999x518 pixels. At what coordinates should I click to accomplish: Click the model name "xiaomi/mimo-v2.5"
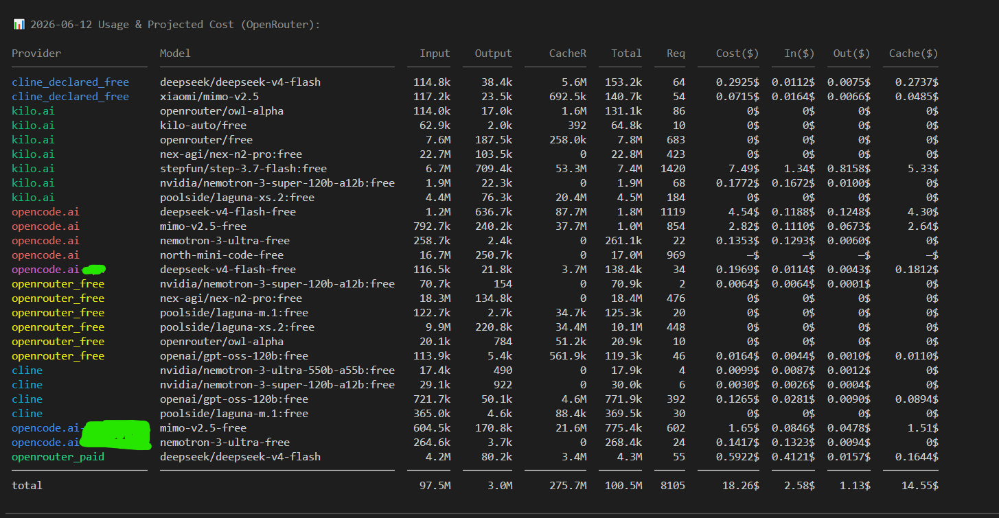pyautogui.click(x=209, y=97)
